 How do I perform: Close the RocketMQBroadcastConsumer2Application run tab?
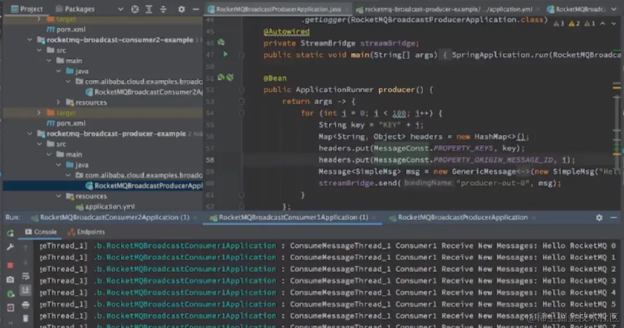pyautogui.click(x=195, y=218)
